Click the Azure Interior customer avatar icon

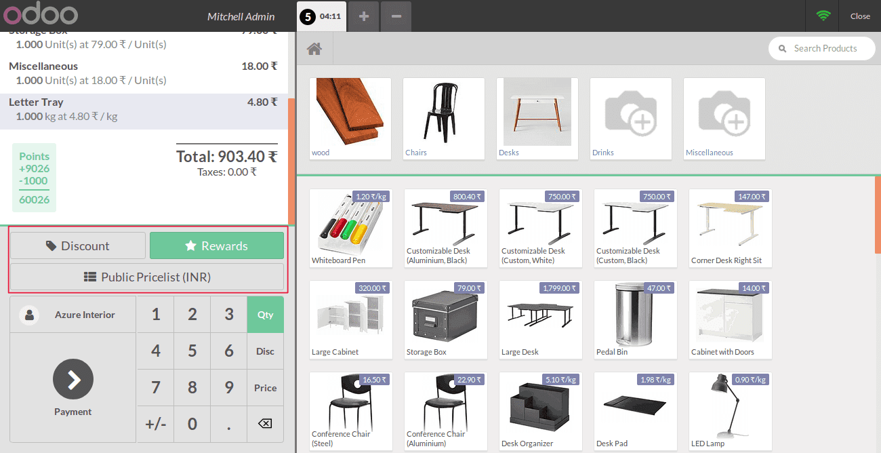pyautogui.click(x=29, y=315)
